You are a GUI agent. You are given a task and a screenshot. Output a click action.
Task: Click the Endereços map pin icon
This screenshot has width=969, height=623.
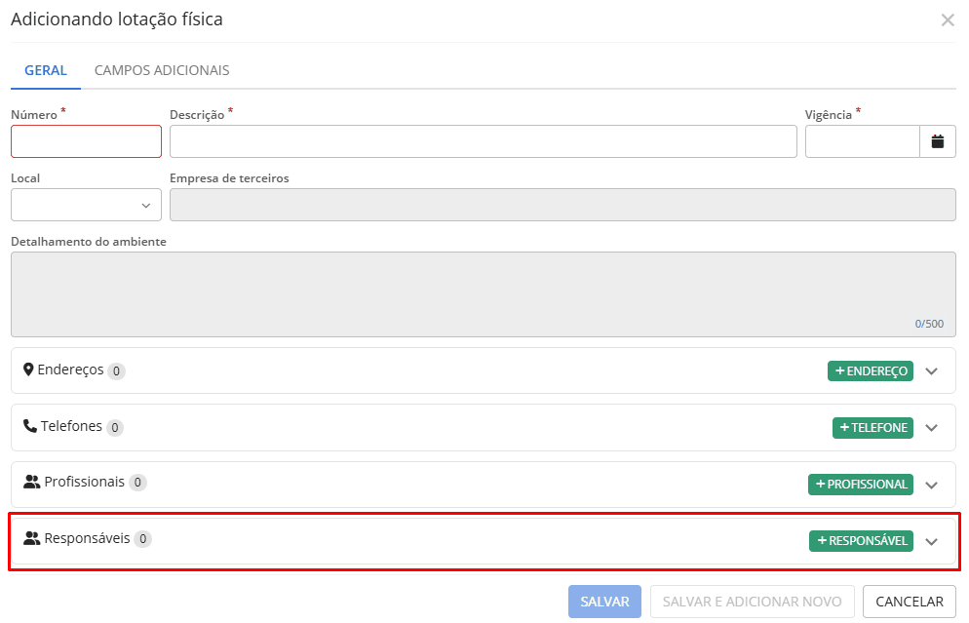pos(28,370)
